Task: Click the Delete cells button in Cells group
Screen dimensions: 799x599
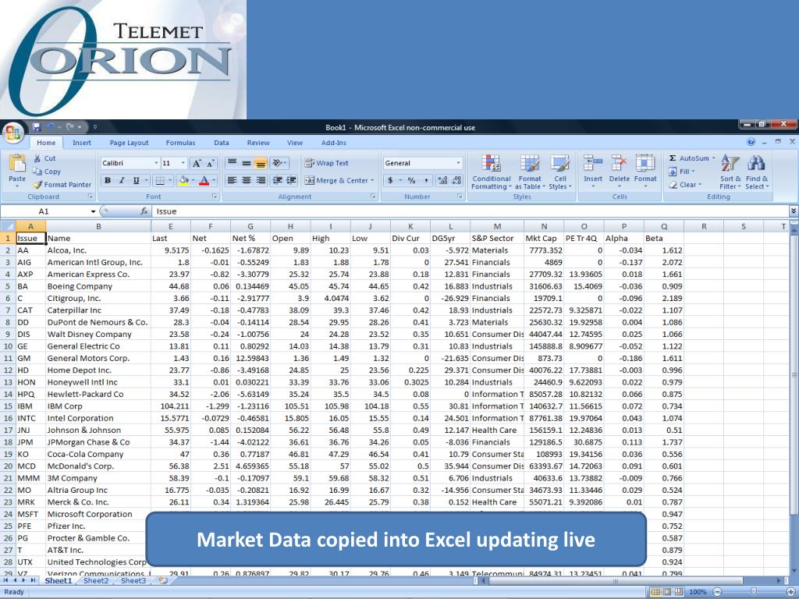Action: point(619,171)
